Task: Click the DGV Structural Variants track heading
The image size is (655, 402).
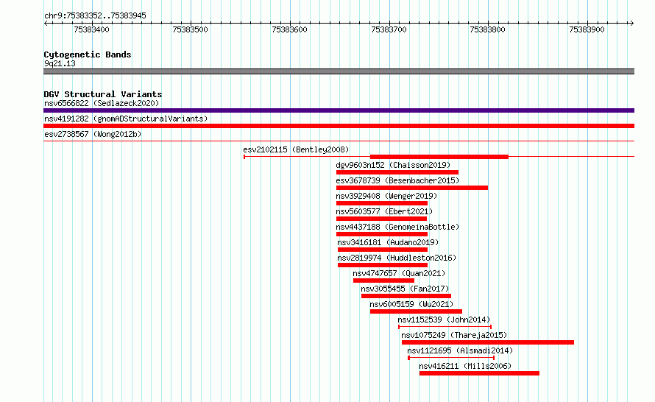Action: [x=103, y=94]
